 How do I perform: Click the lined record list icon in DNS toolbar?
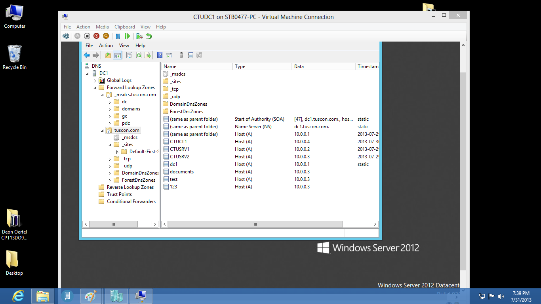[190, 55]
